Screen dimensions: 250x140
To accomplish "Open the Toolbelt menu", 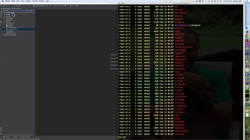I will point(35,1).
